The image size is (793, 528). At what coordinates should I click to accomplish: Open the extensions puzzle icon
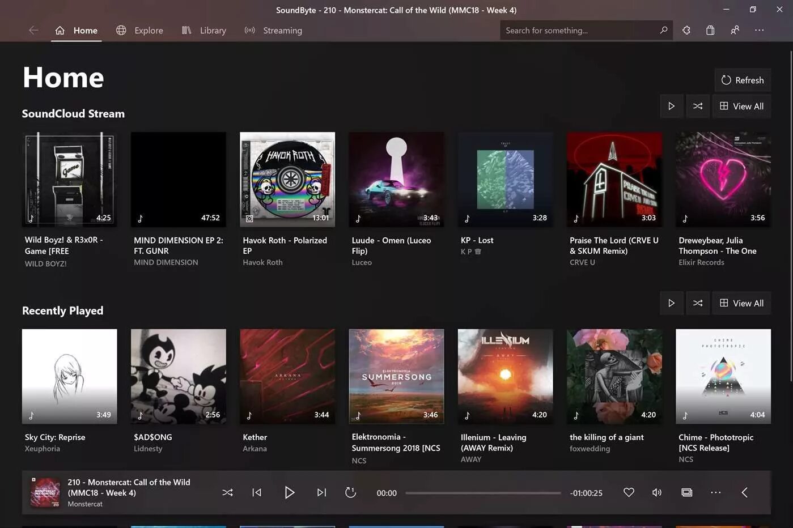tap(686, 30)
